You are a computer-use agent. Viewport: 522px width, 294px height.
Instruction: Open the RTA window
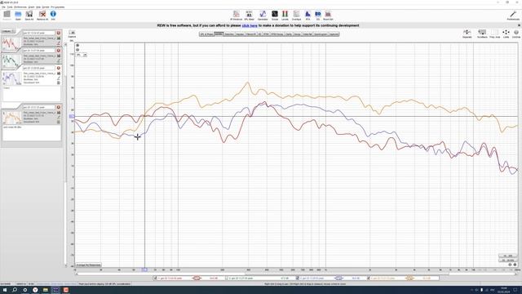tap(307, 15)
